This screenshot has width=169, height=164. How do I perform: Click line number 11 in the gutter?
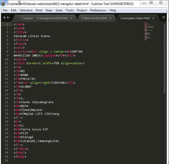[6, 63]
